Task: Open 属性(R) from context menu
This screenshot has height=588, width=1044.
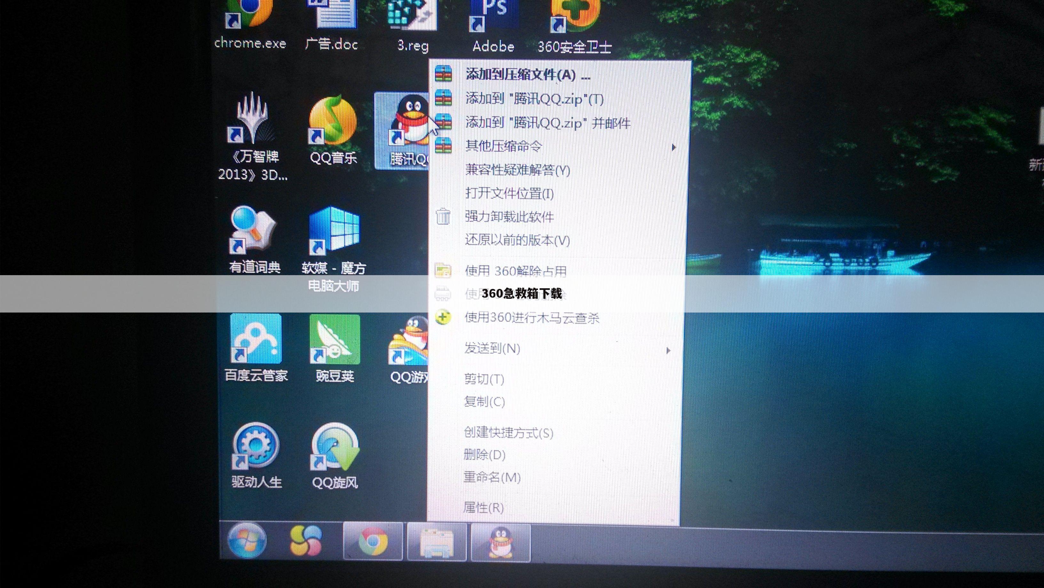Action: tap(554, 507)
